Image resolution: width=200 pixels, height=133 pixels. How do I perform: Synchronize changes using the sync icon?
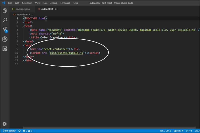point(19,131)
